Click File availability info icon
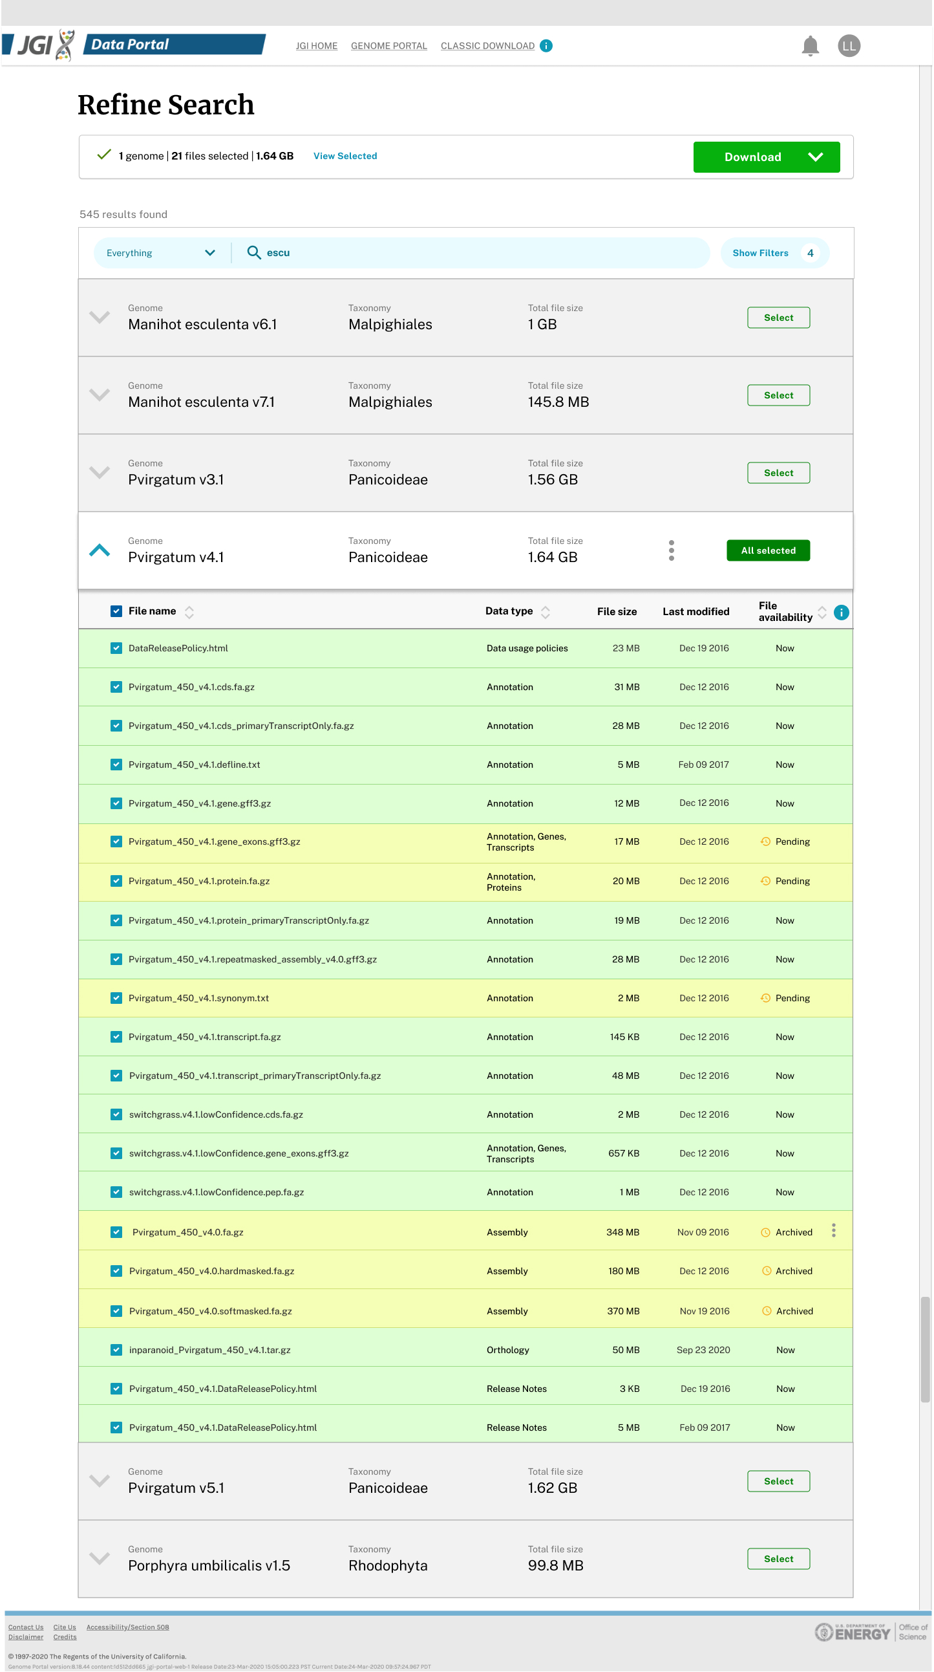Screen dimensions: 934x1672 [842, 612]
